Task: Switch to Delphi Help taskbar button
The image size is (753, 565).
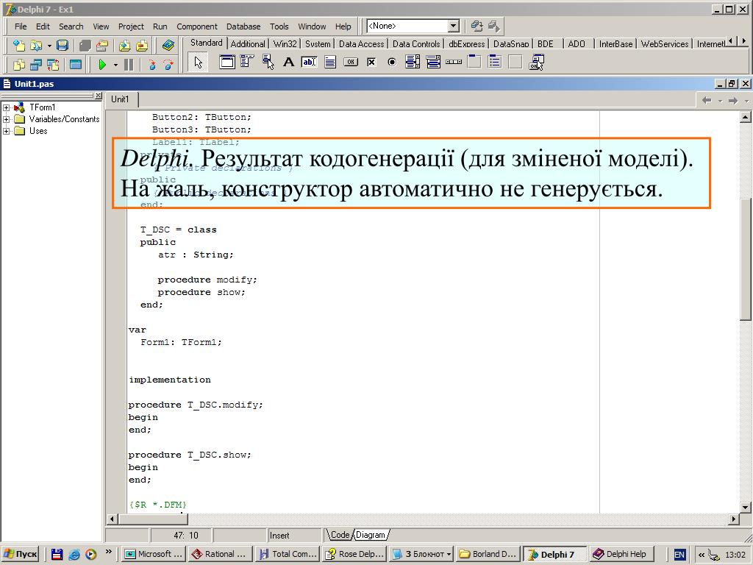Action: pyautogui.click(x=621, y=554)
